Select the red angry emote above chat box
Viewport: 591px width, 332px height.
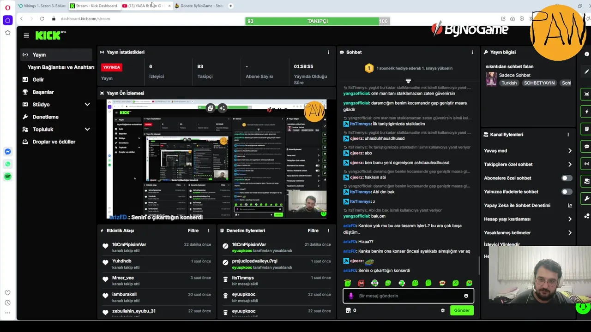[361, 283]
